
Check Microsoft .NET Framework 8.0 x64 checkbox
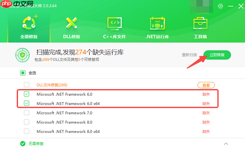pyautogui.click(x=27, y=131)
